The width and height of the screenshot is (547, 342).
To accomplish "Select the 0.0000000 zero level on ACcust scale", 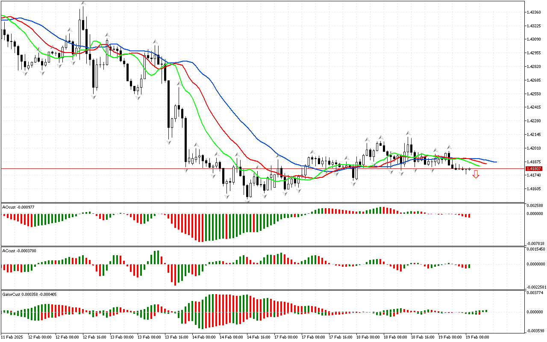I will tap(536, 264).
